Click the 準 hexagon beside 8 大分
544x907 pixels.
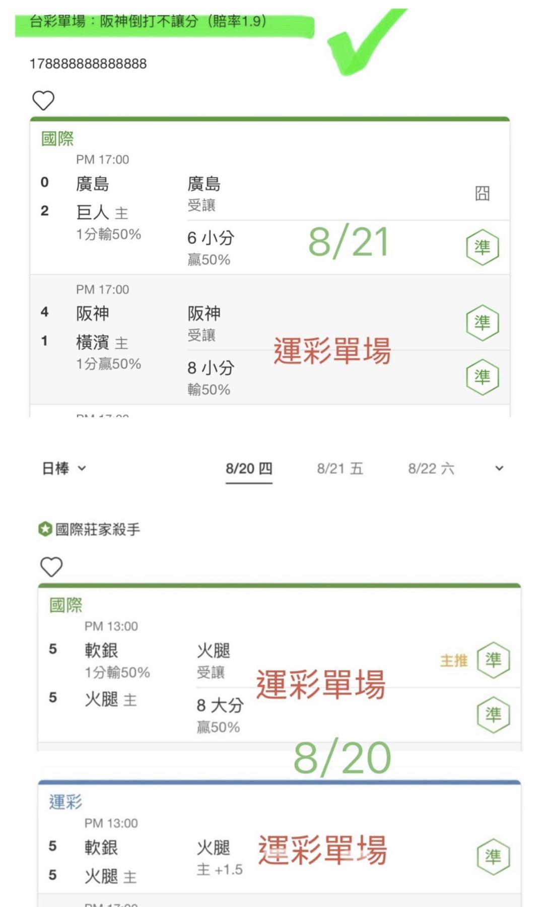493,715
